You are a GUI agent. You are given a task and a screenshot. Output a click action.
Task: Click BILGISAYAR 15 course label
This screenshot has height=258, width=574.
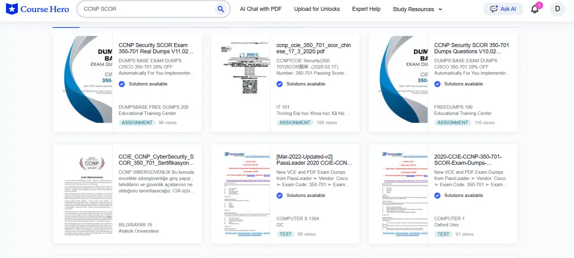pos(135,225)
